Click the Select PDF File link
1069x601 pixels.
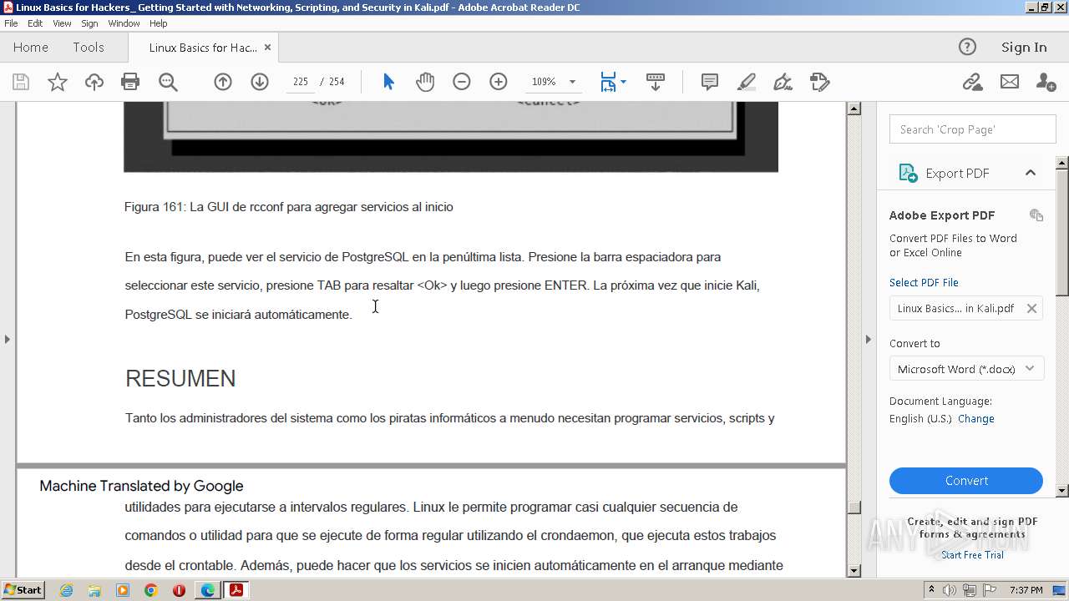coord(924,282)
